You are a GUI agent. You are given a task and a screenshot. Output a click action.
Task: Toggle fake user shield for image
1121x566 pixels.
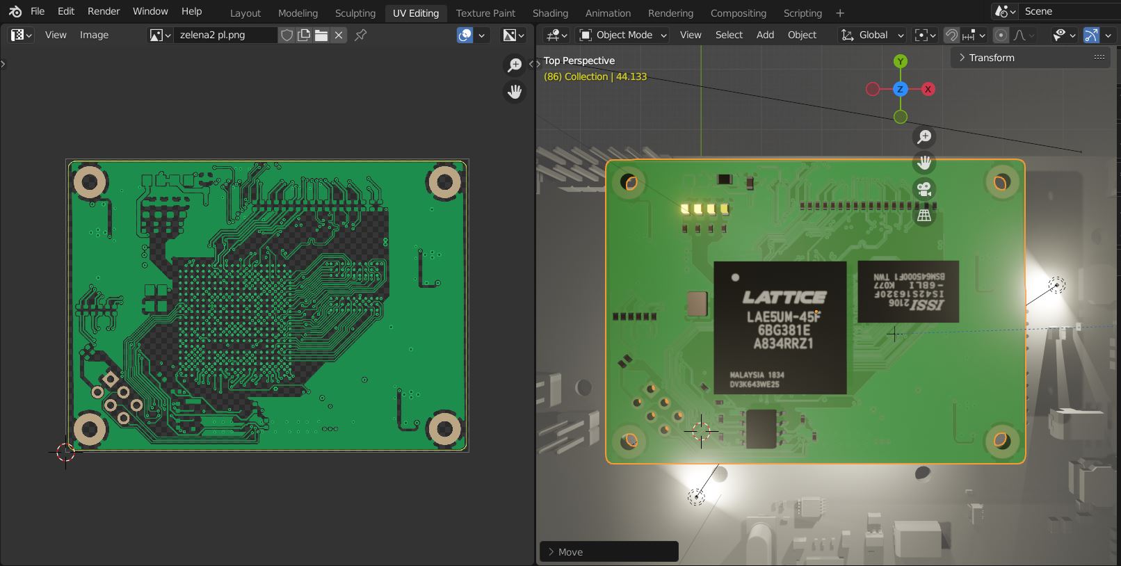pyautogui.click(x=287, y=35)
